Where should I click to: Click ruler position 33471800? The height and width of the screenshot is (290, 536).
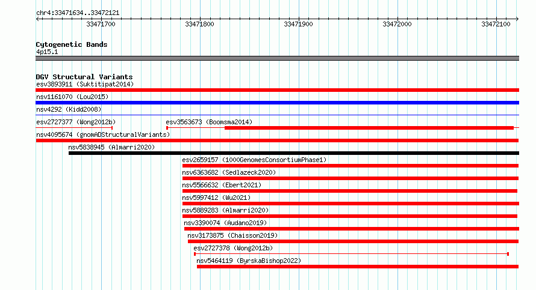click(199, 24)
